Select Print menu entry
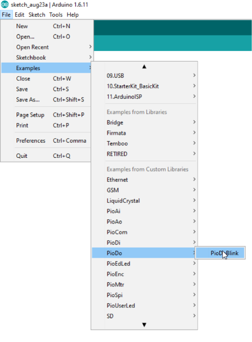Screen dimensions: 252x342 coord(46,126)
